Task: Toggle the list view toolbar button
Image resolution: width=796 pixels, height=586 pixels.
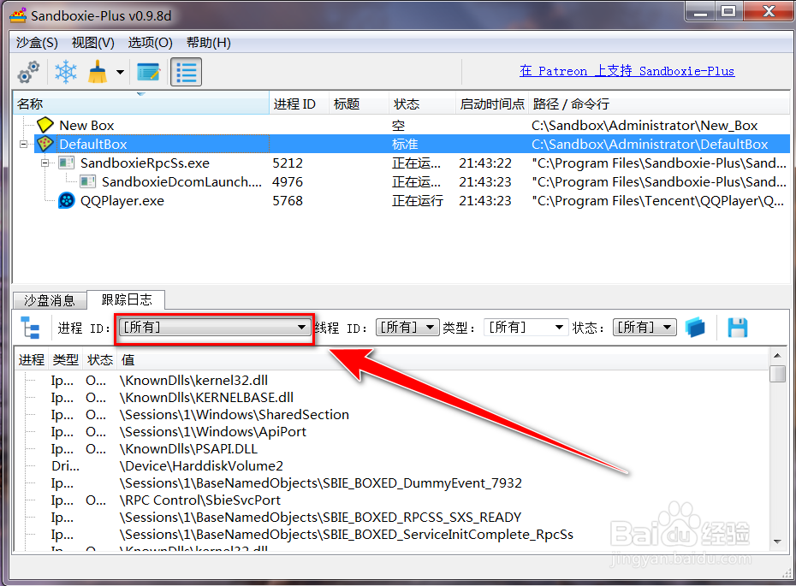Action: click(x=186, y=72)
